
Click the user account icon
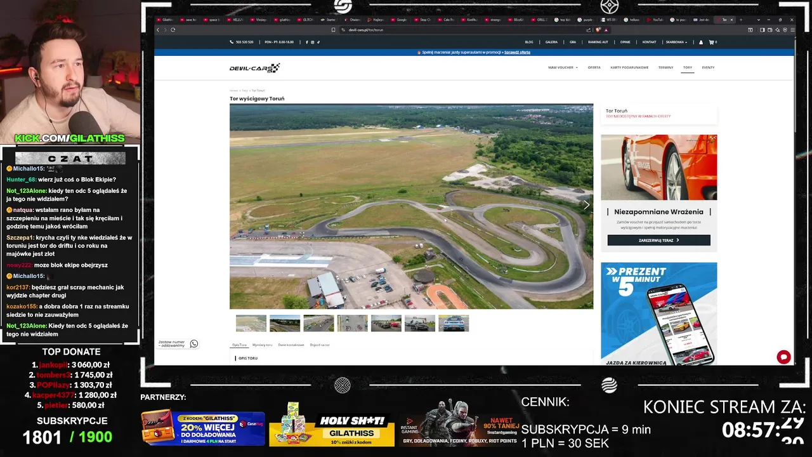[701, 42]
